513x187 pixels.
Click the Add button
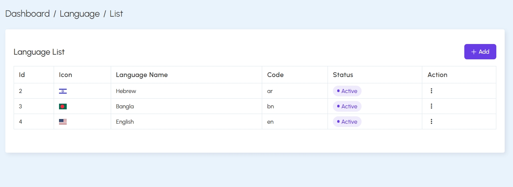pos(480,52)
